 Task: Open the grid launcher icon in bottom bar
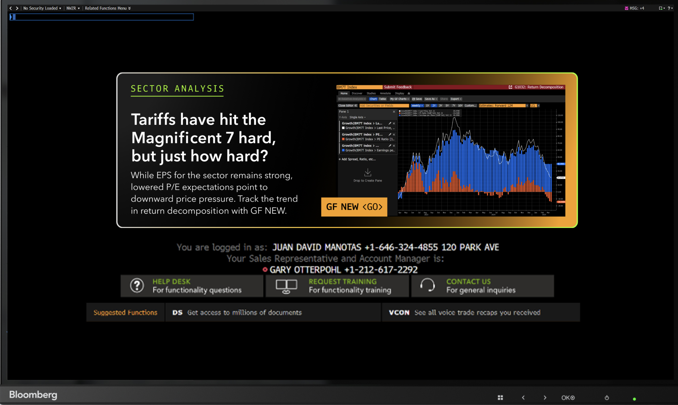[x=500, y=397]
